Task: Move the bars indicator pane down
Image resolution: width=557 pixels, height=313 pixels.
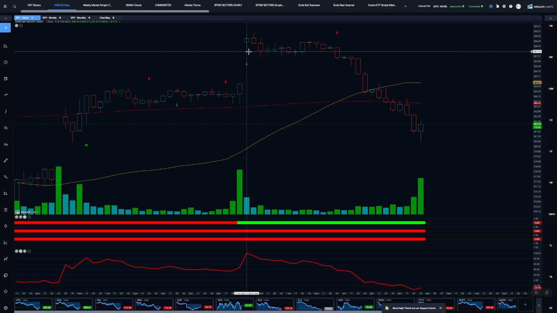Action: 21,217
